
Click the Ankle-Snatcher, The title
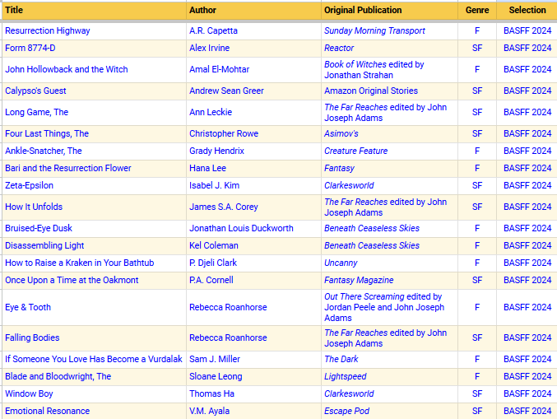point(44,151)
